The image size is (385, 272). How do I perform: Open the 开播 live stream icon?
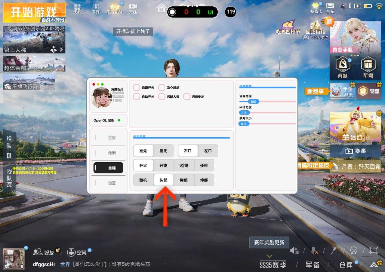133,8
